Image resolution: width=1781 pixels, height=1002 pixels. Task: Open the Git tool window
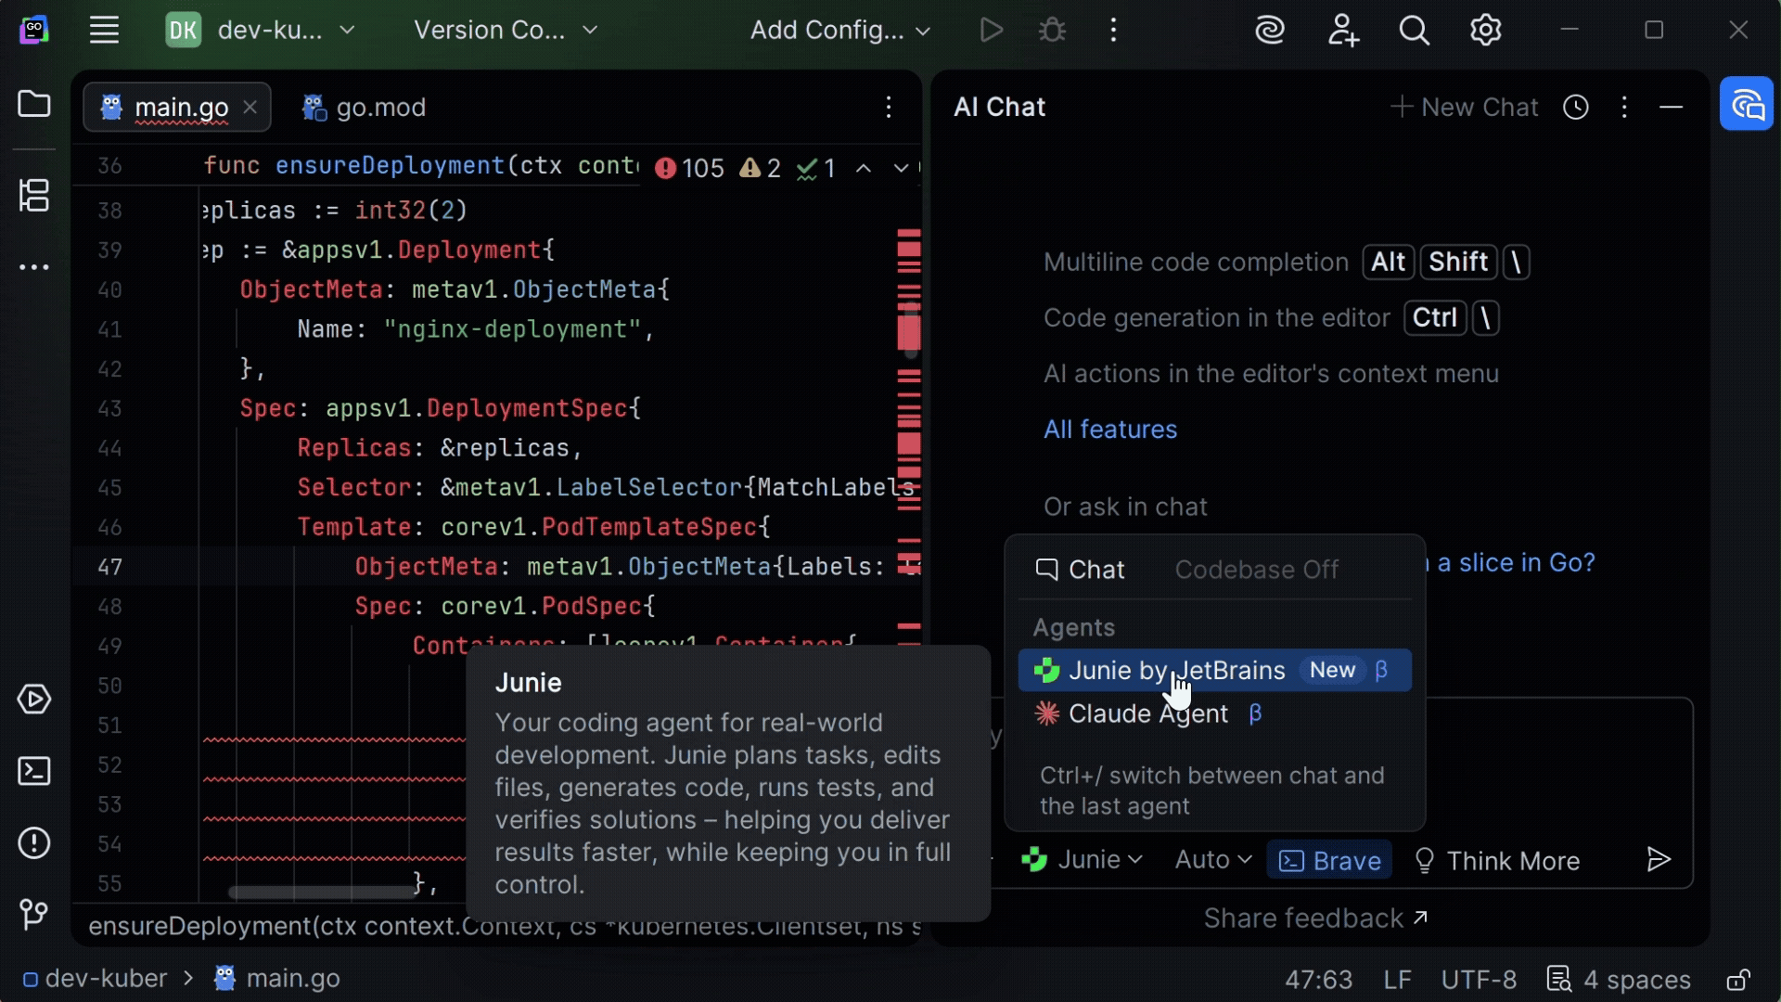[34, 914]
